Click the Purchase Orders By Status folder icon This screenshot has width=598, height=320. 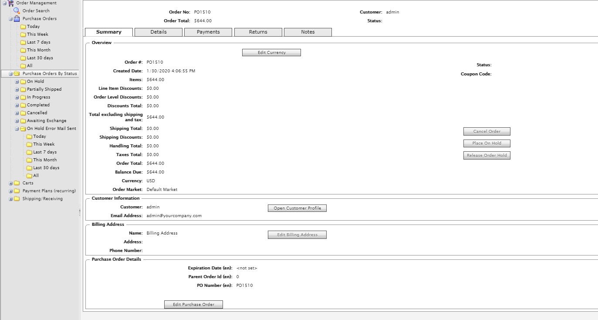pos(17,74)
